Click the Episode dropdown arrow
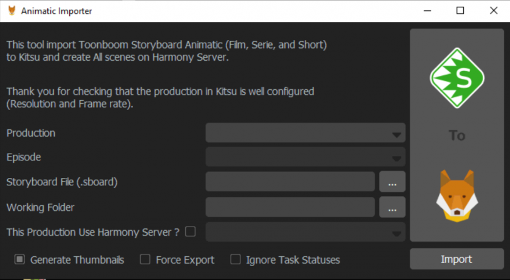This screenshot has height=280, width=510. point(396,159)
